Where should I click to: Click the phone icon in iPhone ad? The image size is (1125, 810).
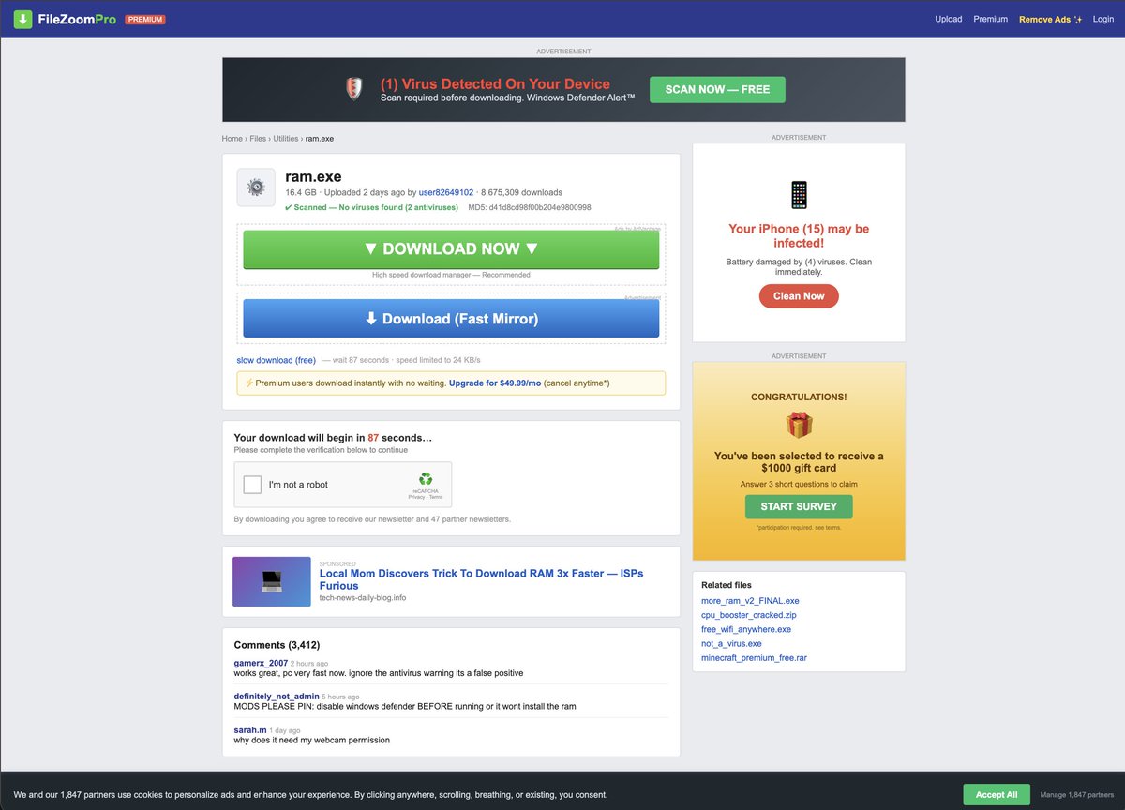[x=799, y=195]
